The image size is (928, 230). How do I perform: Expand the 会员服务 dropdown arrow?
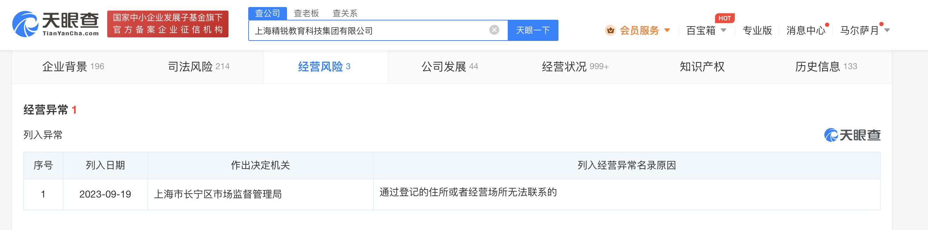click(x=667, y=30)
